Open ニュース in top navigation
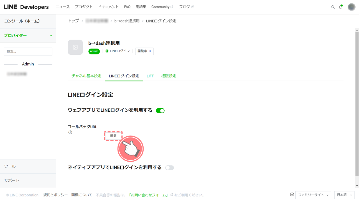Viewport: 359px width, 202px height. [x=63, y=7]
